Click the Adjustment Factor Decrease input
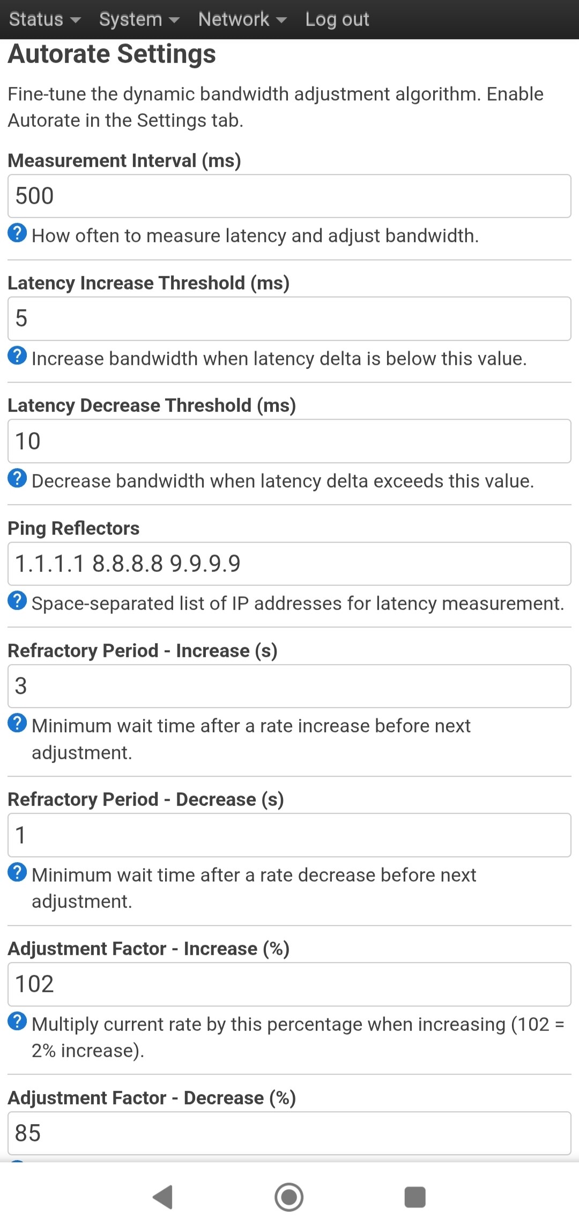This screenshot has width=579, height=1232. point(289,1133)
